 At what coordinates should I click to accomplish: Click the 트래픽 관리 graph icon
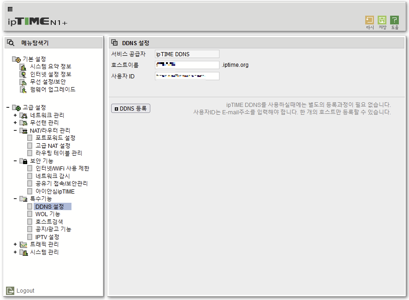[x=24, y=245]
